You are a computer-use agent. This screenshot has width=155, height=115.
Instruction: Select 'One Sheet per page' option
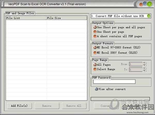[x=109, y=32]
